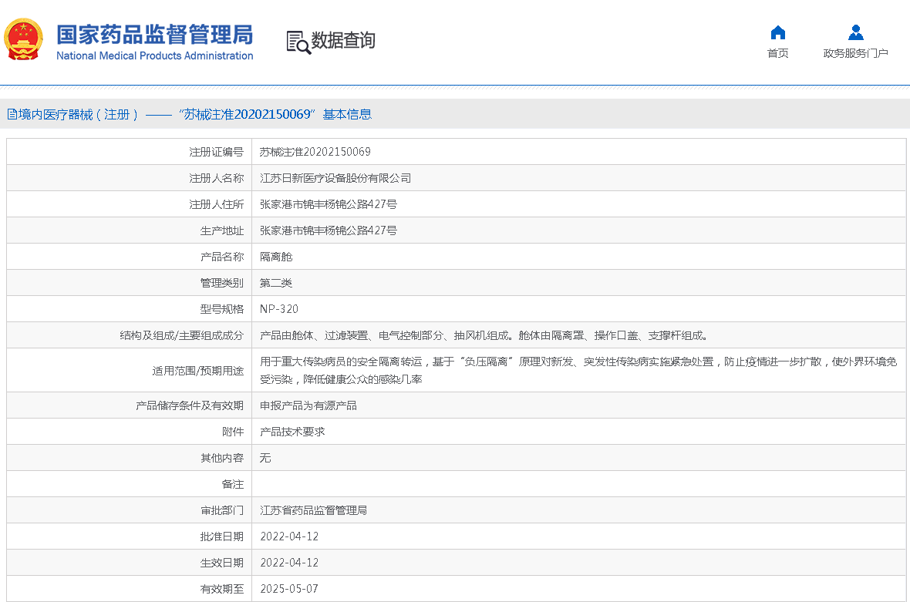Click the national emblem logo
Viewport: 910px width, 602px height.
coord(23,39)
